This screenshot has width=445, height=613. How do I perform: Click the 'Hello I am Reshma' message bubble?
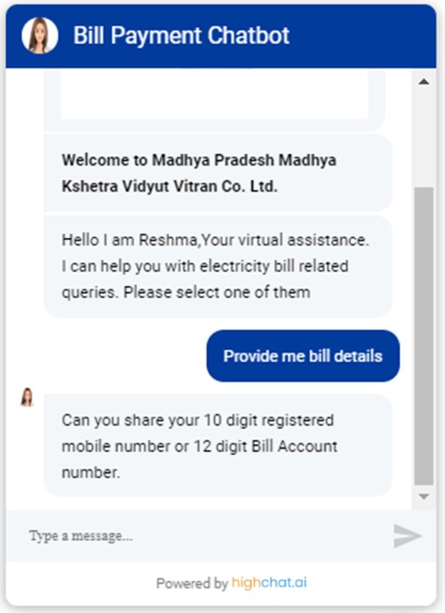tap(218, 266)
